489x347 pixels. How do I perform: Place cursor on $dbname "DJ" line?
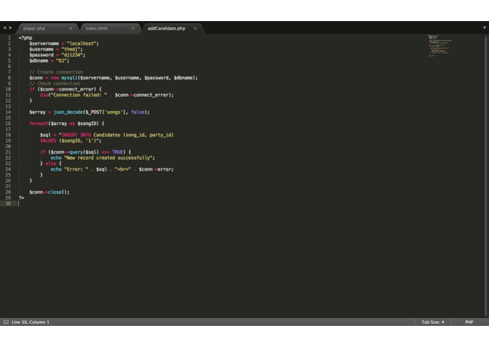pyautogui.click(x=49, y=60)
